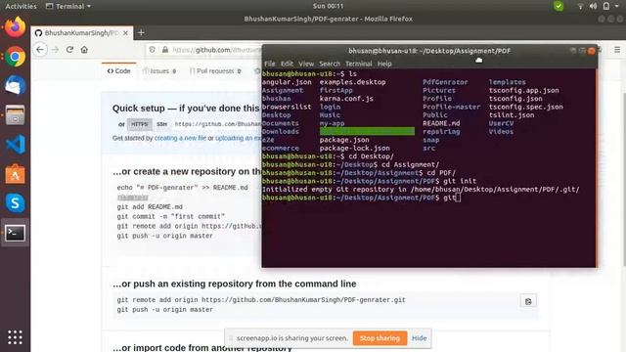Click the green checkmark tray icon

point(559,6)
